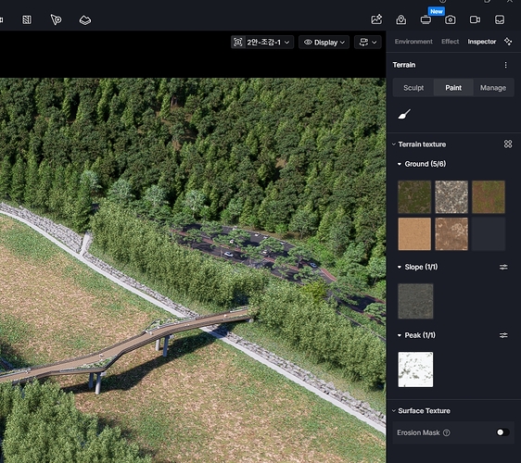Switch to the Sculpt tab
This screenshot has width=521, height=463.
click(x=413, y=88)
